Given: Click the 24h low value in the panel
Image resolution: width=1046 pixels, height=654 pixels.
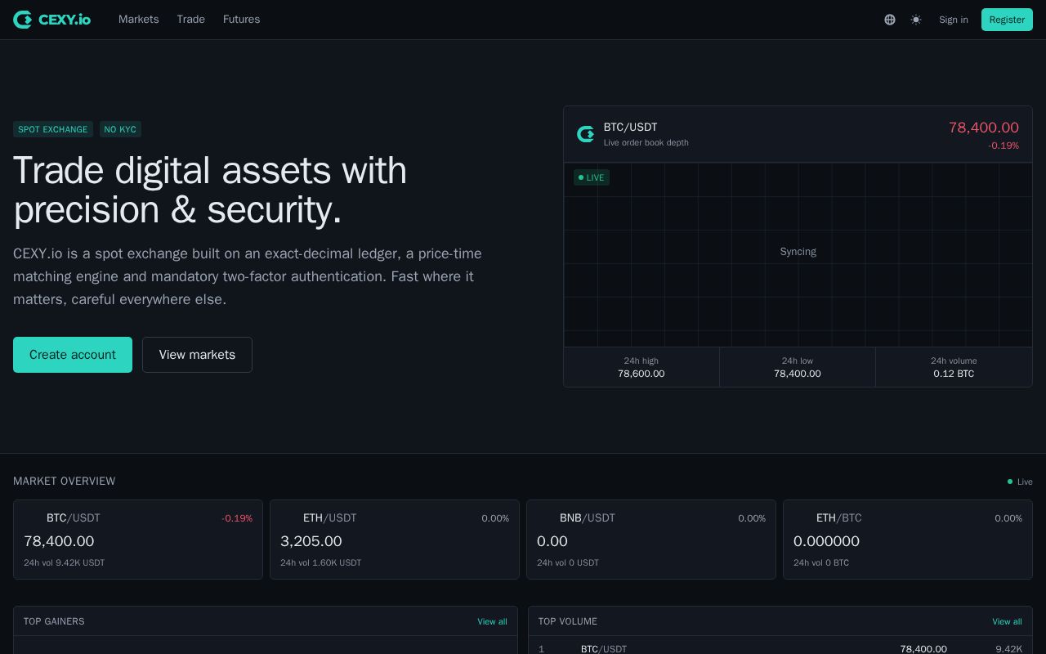Looking at the screenshot, I should [798, 374].
